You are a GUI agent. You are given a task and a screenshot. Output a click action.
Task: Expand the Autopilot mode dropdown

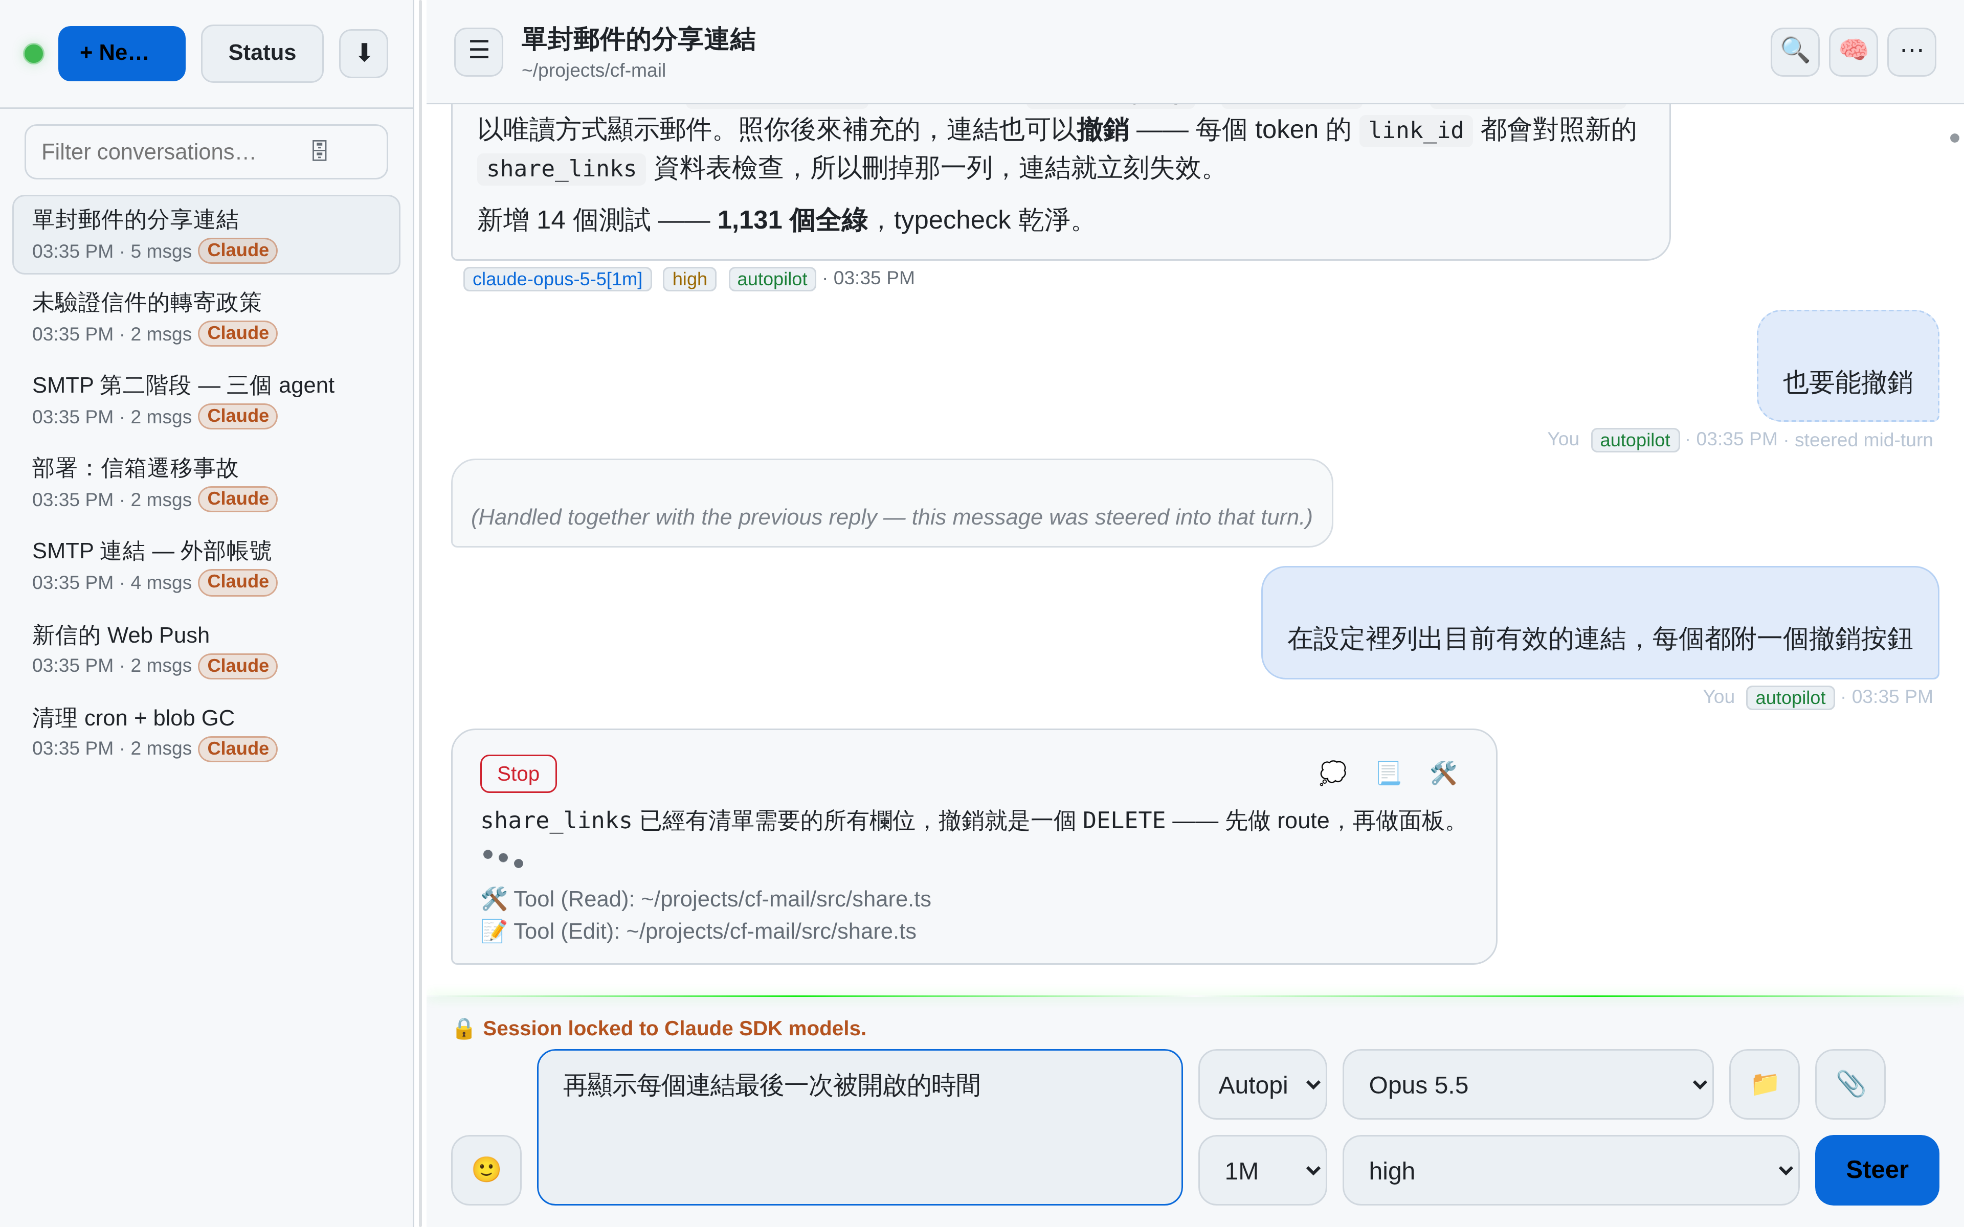pyautogui.click(x=1262, y=1084)
